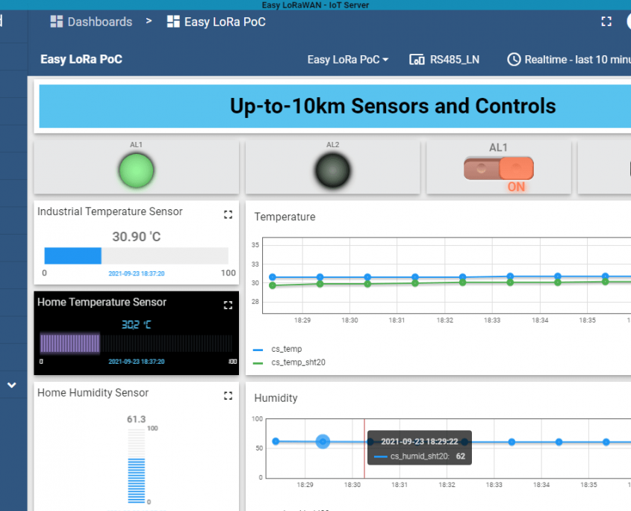This screenshot has width=631, height=511.
Task: Click the grid icon next to Dashboards breadcrumb
Action: point(56,22)
